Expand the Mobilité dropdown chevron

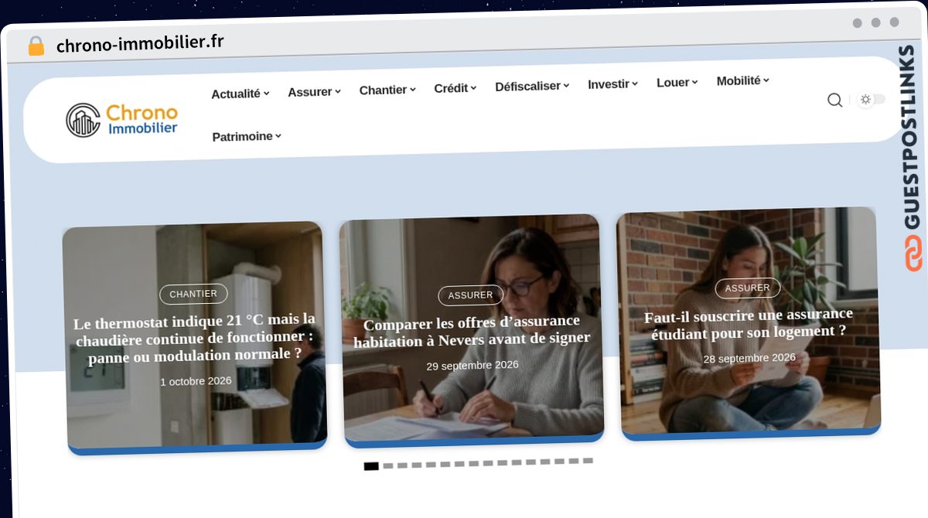(x=766, y=80)
